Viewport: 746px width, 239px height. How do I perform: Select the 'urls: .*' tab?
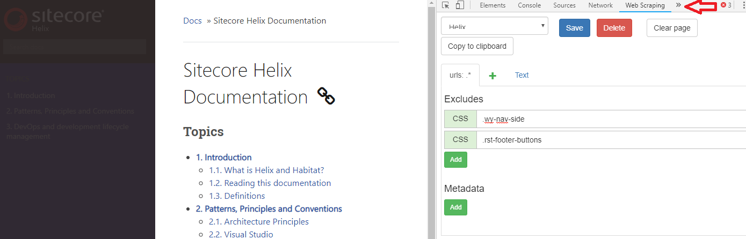click(x=460, y=76)
